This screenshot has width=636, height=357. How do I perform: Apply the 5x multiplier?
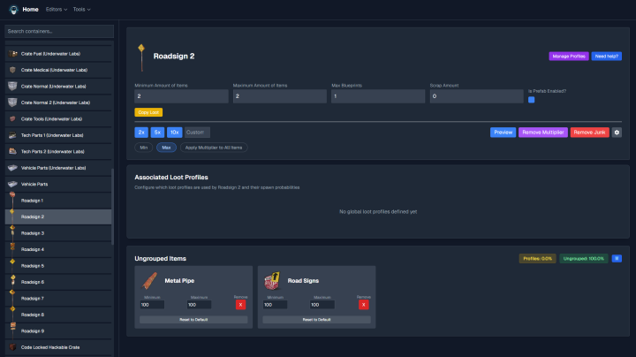tap(157, 133)
